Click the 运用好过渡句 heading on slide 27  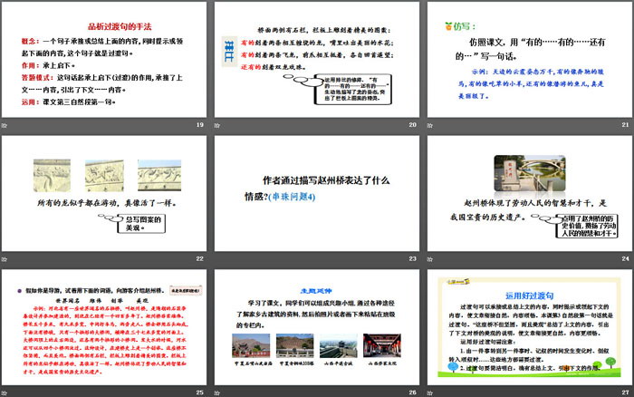tap(529, 295)
